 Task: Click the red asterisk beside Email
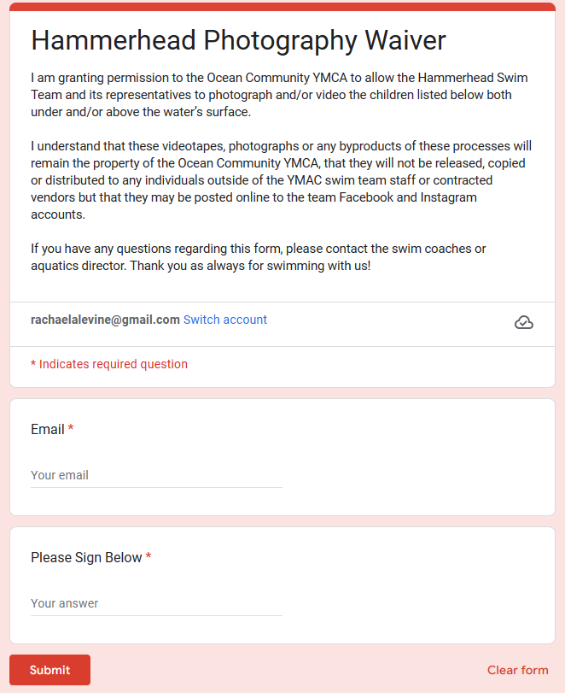pos(71,429)
